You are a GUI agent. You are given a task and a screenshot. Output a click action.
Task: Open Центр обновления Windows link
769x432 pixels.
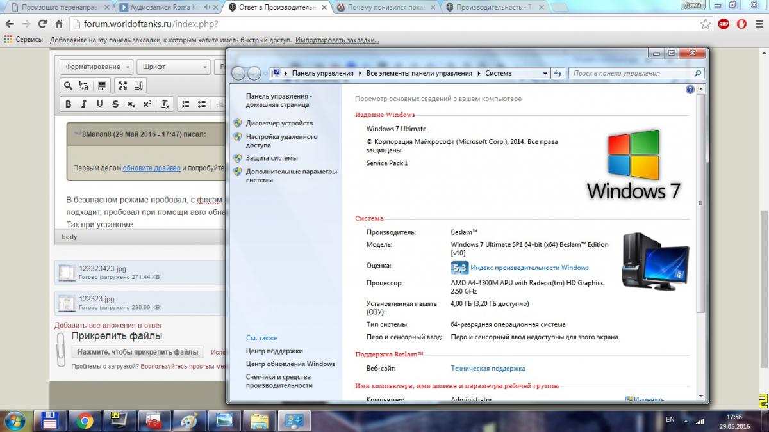tap(290, 364)
